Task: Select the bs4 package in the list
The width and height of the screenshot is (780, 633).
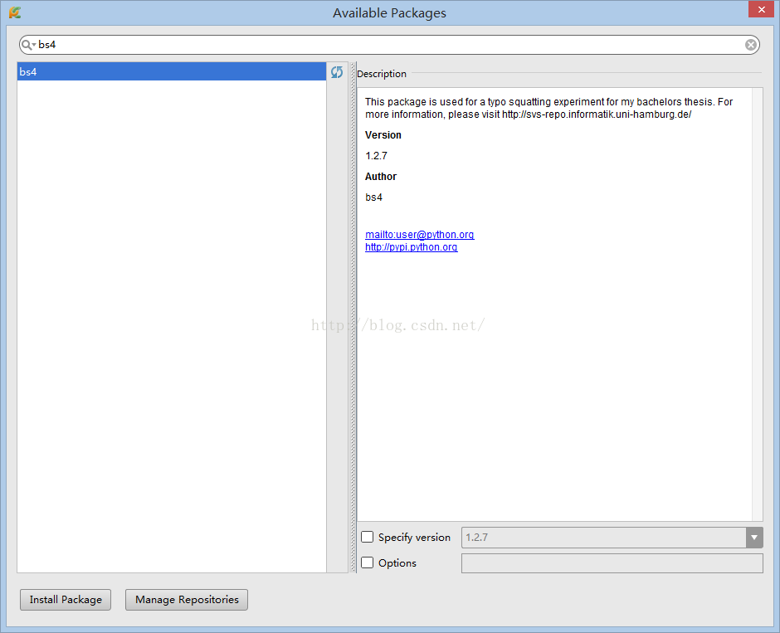Action: click(172, 71)
